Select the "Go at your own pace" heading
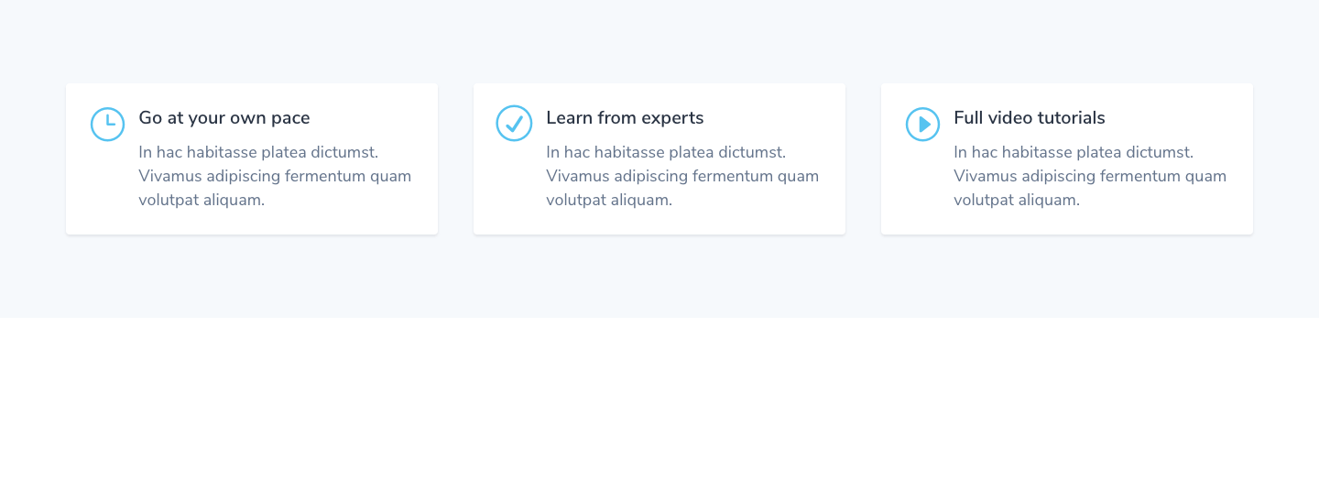The width and height of the screenshot is (1319, 491). tap(224, 118)
